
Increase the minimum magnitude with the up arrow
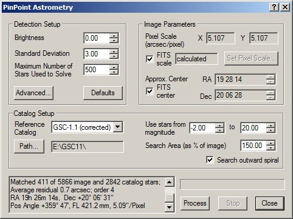tap(219, 126)
